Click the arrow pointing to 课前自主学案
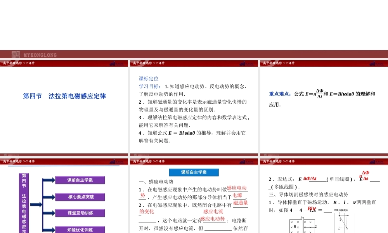Image resolution: width=388 pixels, height=233 pixels. [x=49, y=180]
